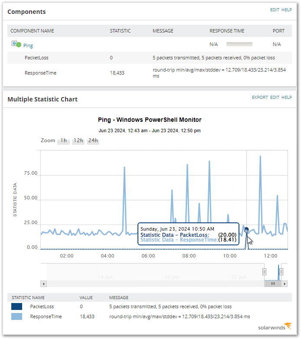Click the PORT column header
This screenshot has width=301, height=339.
coord(278,31)
